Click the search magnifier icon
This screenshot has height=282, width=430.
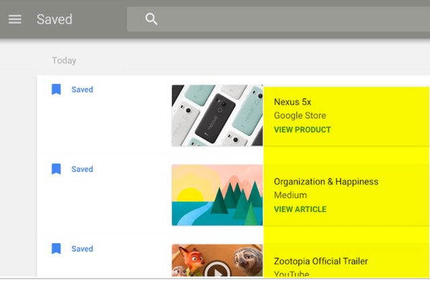click(152, 19)
